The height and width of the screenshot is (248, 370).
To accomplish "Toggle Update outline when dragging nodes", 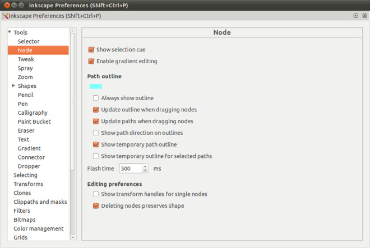I will click(x=96, y=110).
